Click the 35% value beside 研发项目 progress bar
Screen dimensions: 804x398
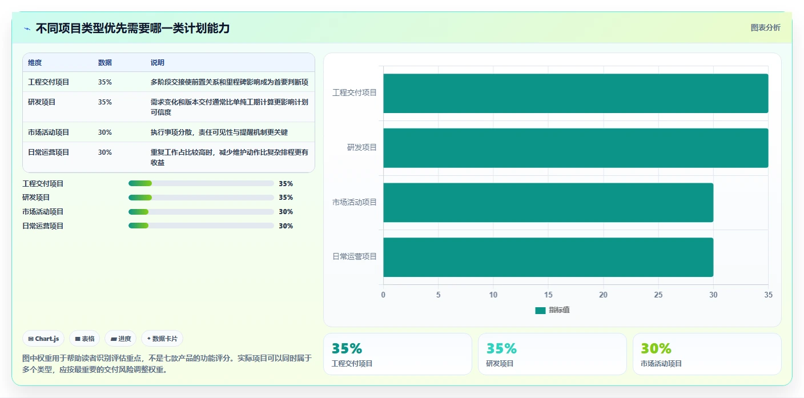tap(286, 198)
